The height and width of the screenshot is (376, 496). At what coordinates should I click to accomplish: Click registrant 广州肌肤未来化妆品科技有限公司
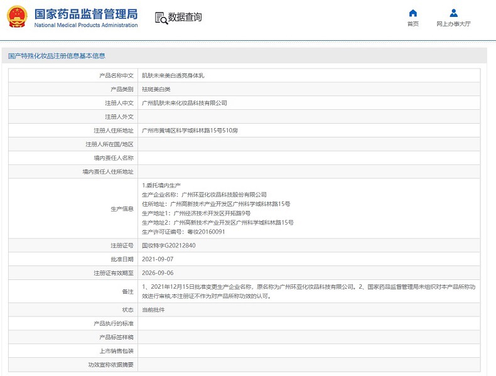(185, 103)
